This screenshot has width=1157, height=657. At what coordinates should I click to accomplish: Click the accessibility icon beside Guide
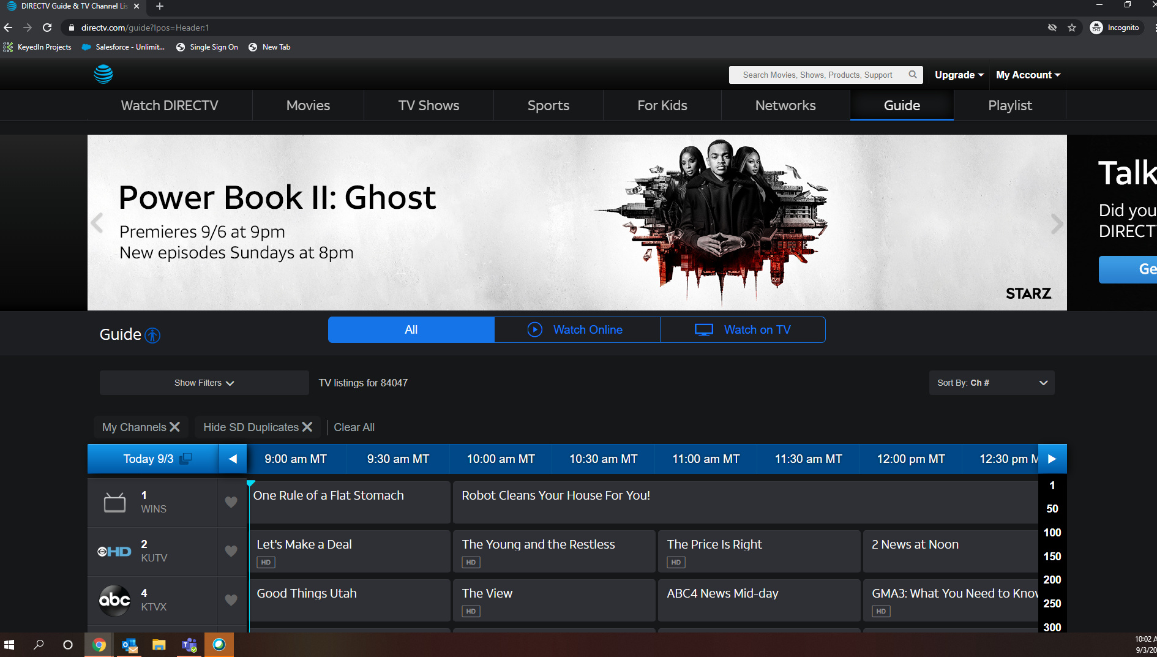pos(152,335)
